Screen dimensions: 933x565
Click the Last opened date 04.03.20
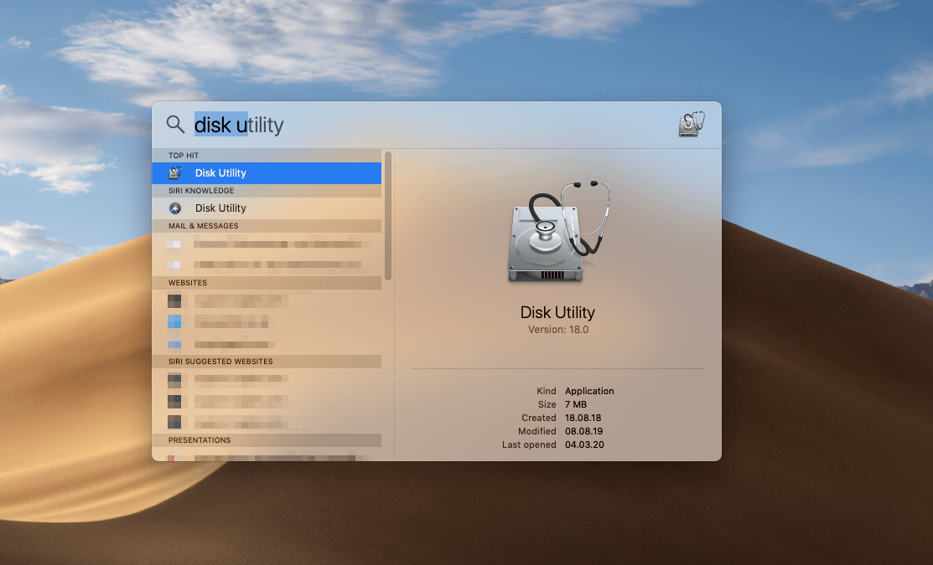(584, 444)
